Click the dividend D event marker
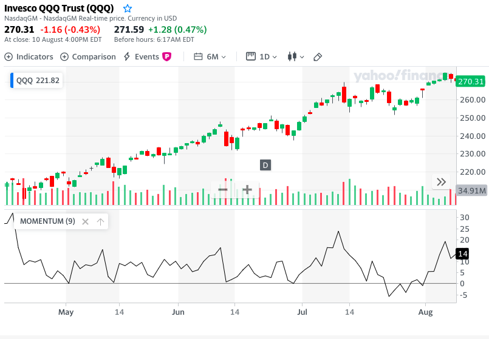This screenshot has width=489, height=339. coord(265,165)
